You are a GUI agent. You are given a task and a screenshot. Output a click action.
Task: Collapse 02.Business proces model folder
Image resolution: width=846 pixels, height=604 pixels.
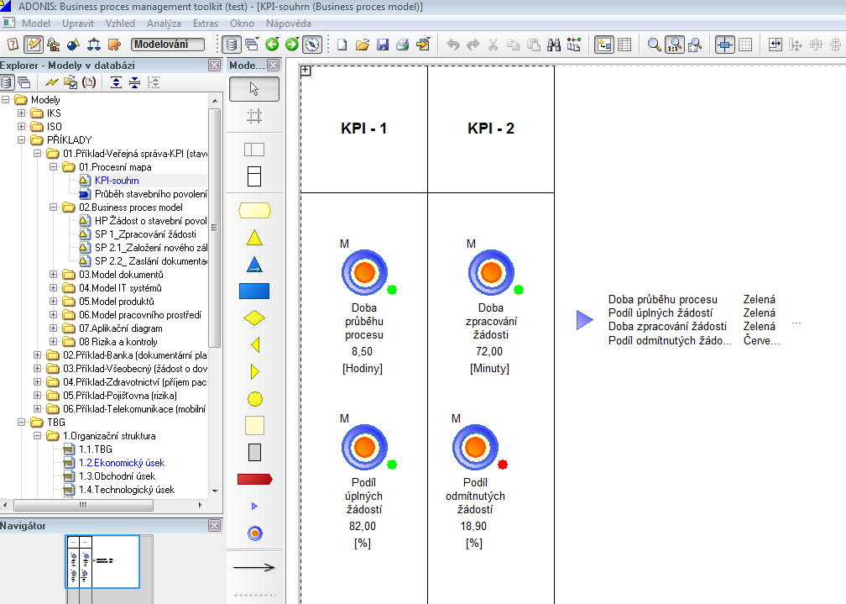[x=53, y=207]
